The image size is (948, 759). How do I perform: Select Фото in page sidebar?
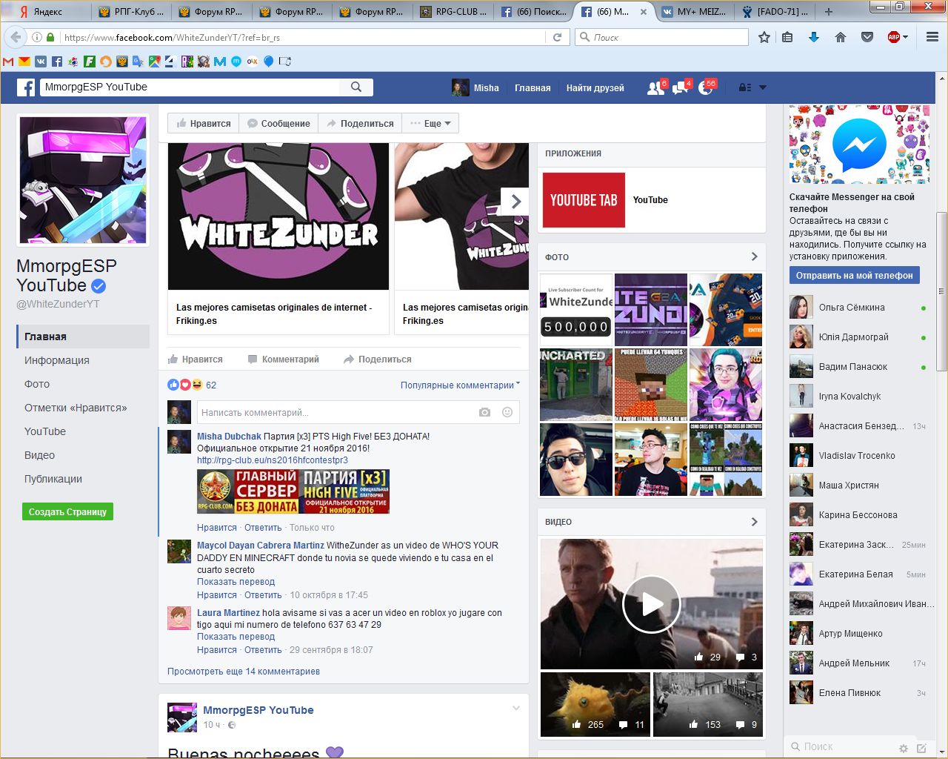[x=37, y=384]
